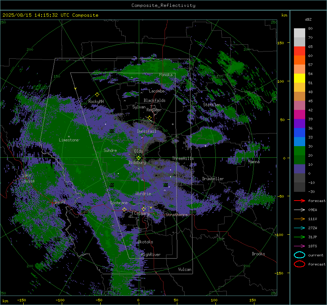Click the RedDeer label

(x=154, y=110)
